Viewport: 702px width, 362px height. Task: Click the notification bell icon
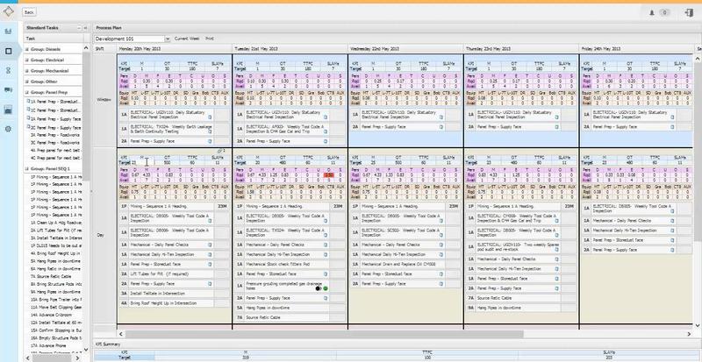point(652,12)
